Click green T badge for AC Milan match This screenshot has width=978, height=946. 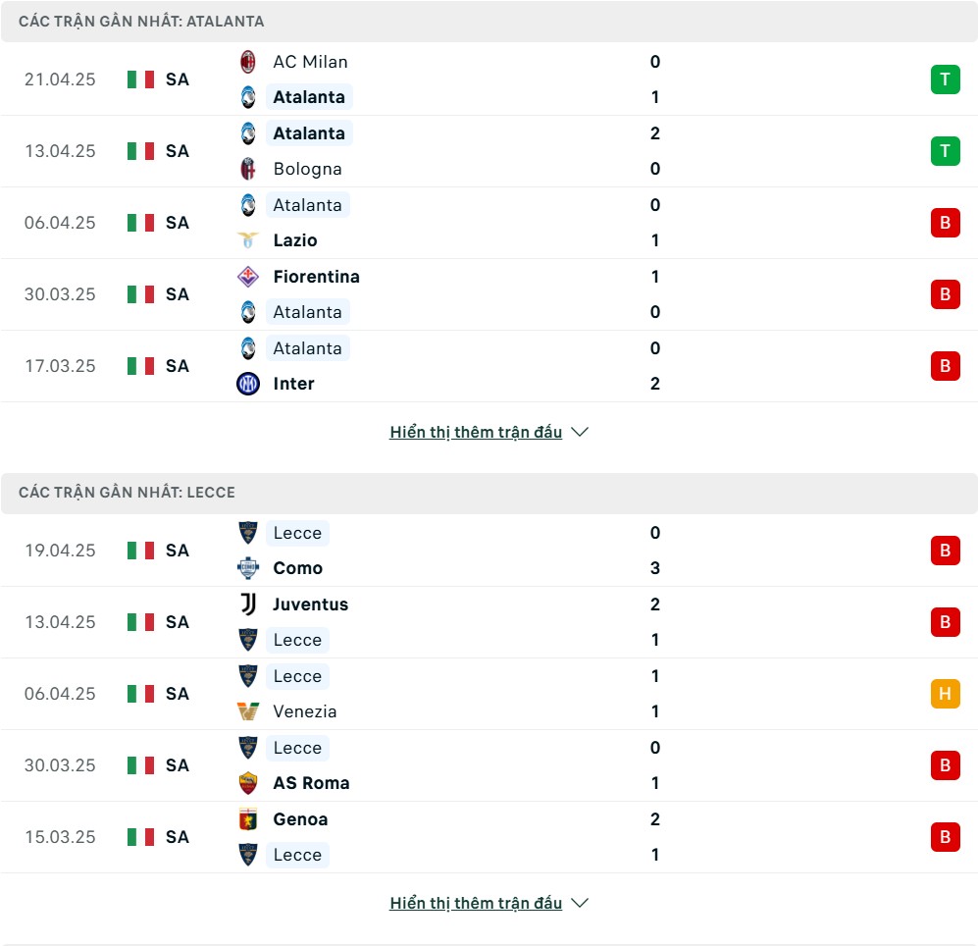point(945,79)
